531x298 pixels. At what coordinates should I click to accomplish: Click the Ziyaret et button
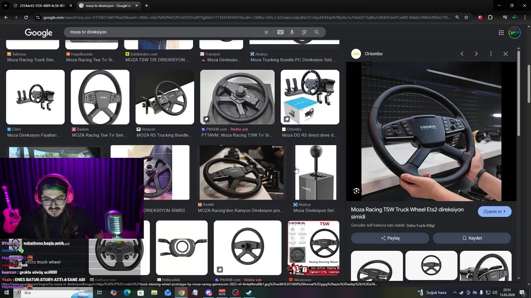tap(494, 211)
